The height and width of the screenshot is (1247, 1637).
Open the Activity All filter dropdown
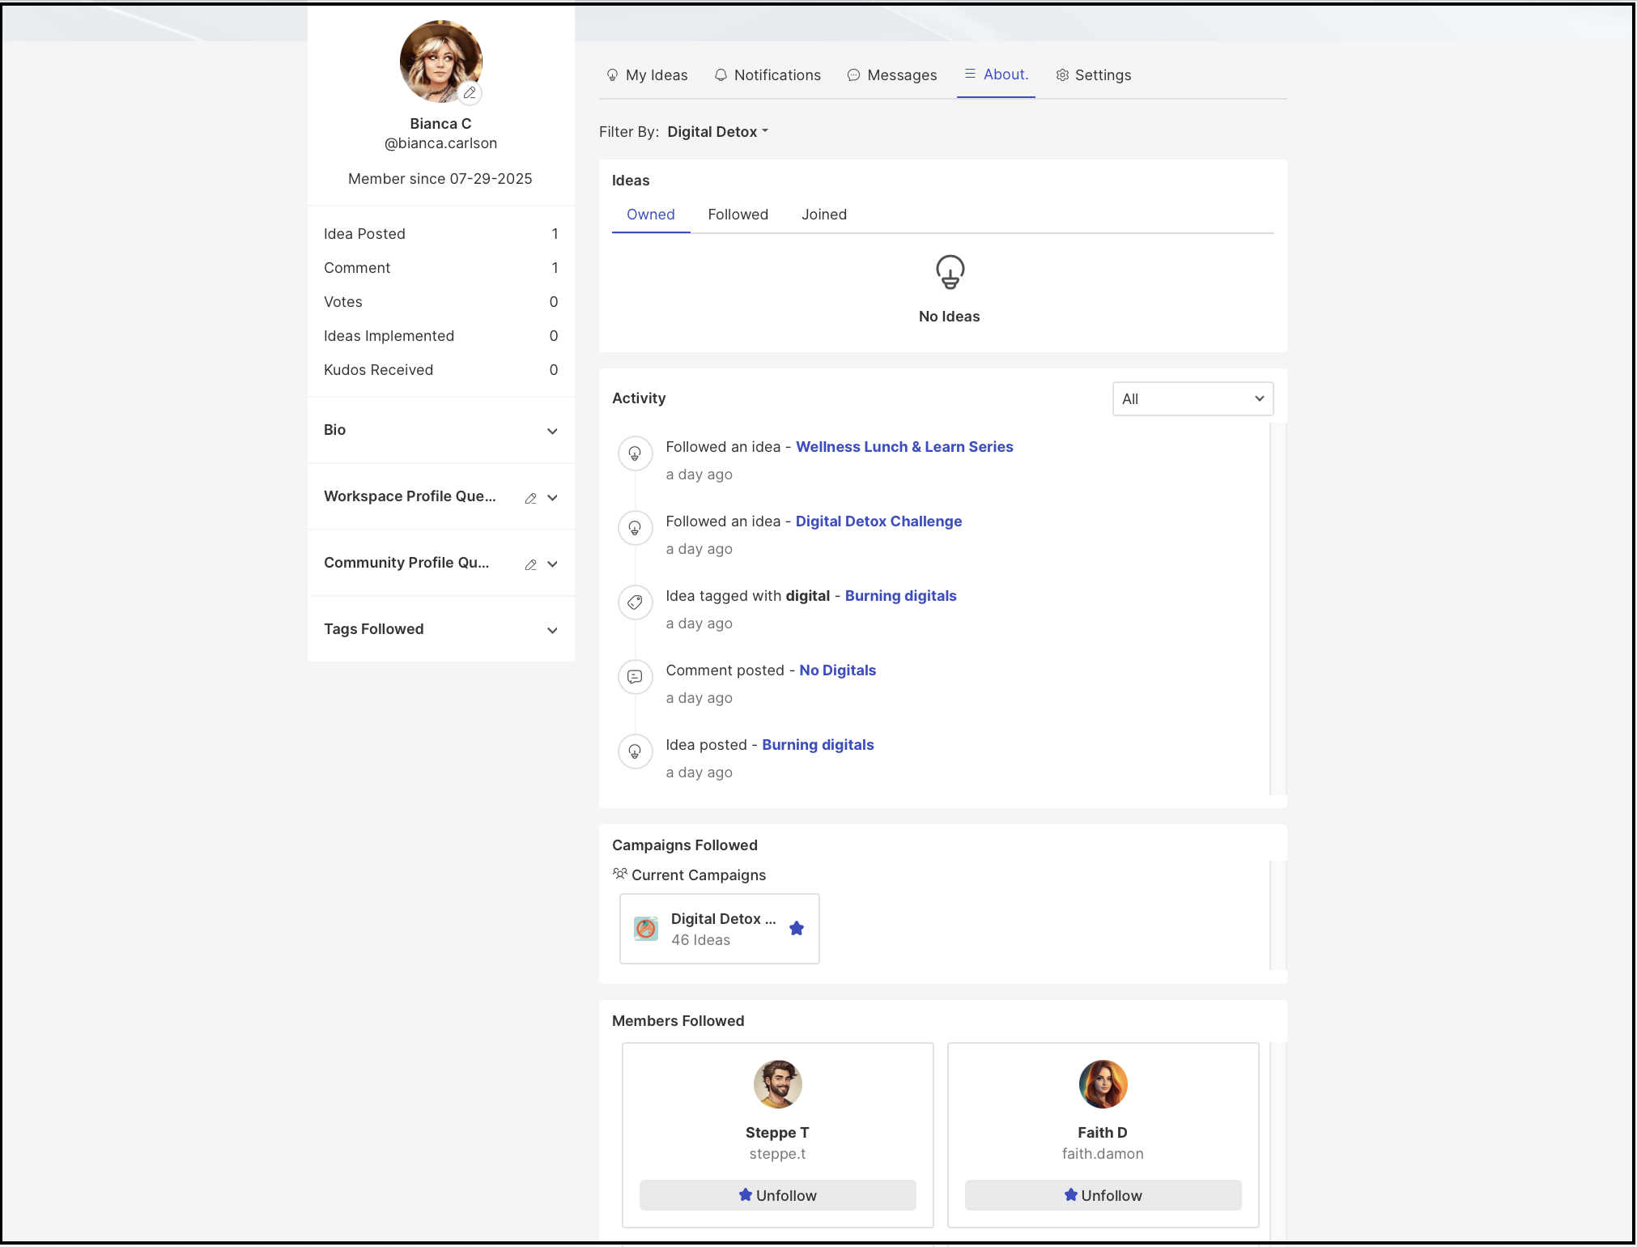(1193, 399)
